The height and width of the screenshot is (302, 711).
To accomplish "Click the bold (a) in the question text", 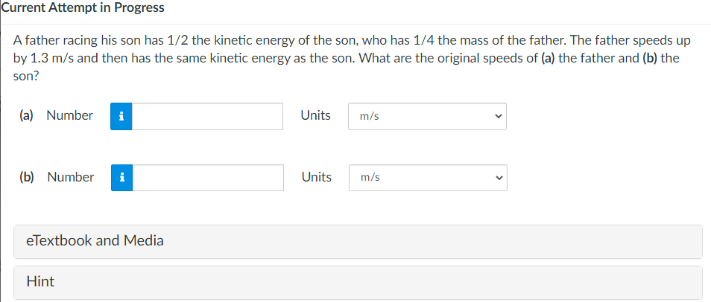I will click(x=546, y=58).
